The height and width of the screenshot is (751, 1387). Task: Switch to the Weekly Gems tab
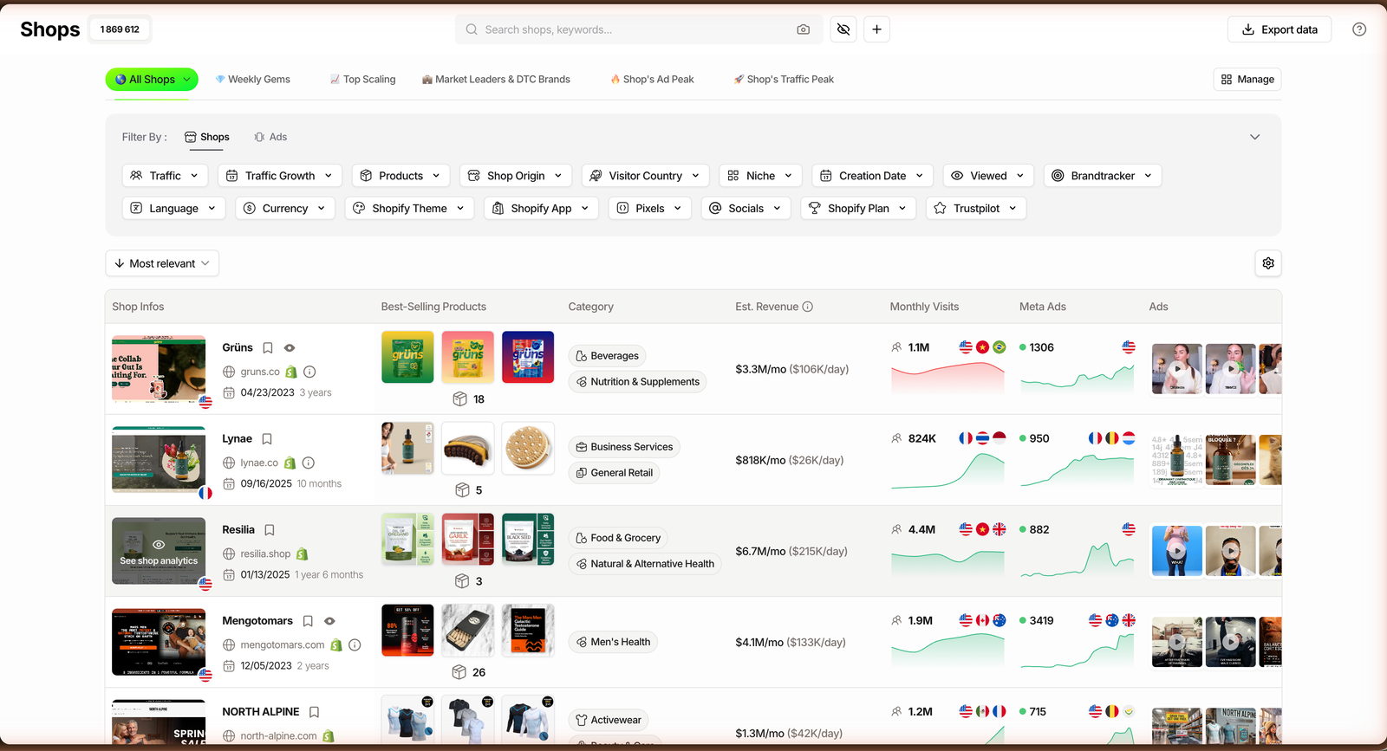tap(253, 80)
